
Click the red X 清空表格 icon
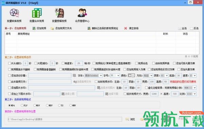pyautogui.click(x=125, y=28)
